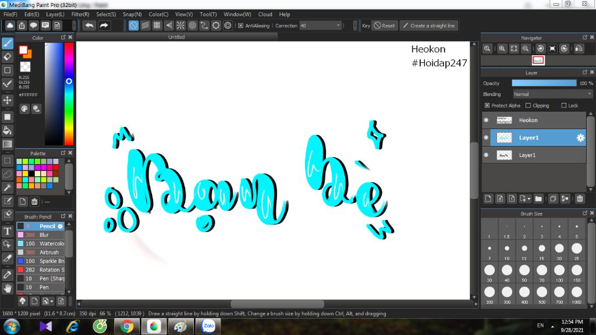This screenshot has height=335, width=596.
Task: Turn snap off in the toolbar
Action: pos(133,26)
